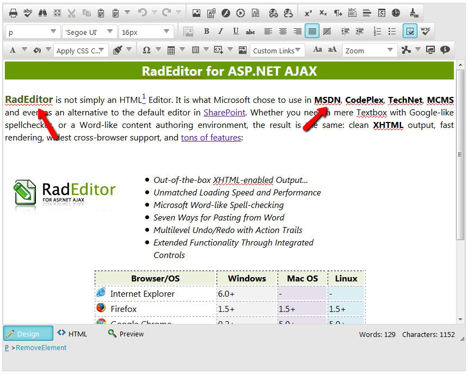
Task: Open the Custom Links dropdown
Action: pos(278,50)
